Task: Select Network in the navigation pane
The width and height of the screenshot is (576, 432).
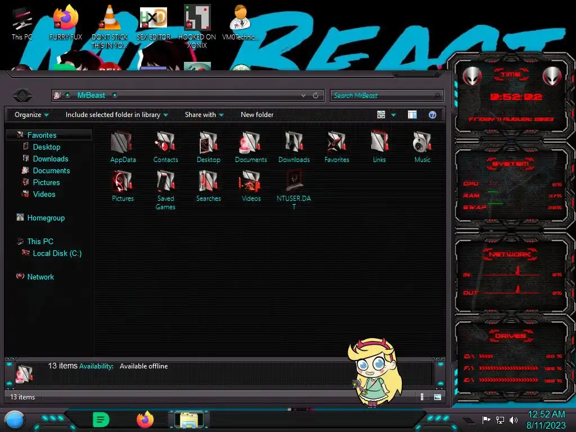Action: (40, 277)
